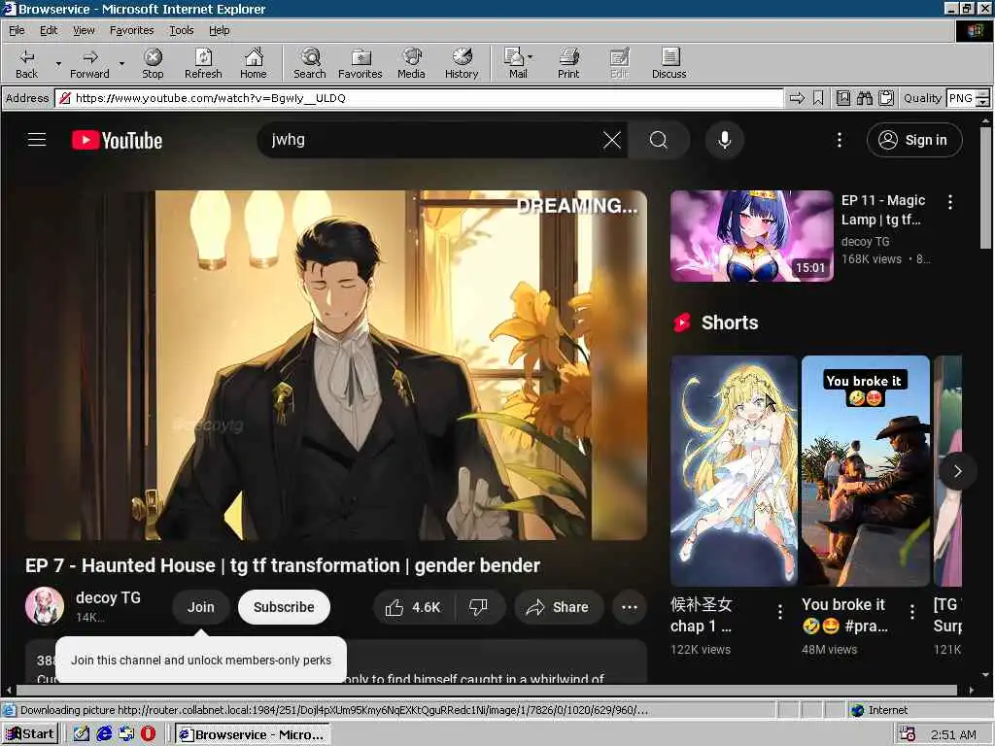Stop page loading with Stop button
The width and height of the screenshot is (995, 746).
coord(153,63)
